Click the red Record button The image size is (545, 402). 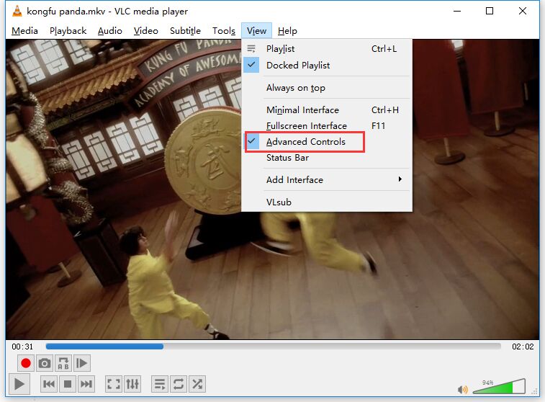click(x=26, y=363)
